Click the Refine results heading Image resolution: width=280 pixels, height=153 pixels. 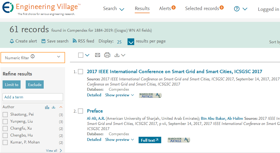(x=17, y=74)
